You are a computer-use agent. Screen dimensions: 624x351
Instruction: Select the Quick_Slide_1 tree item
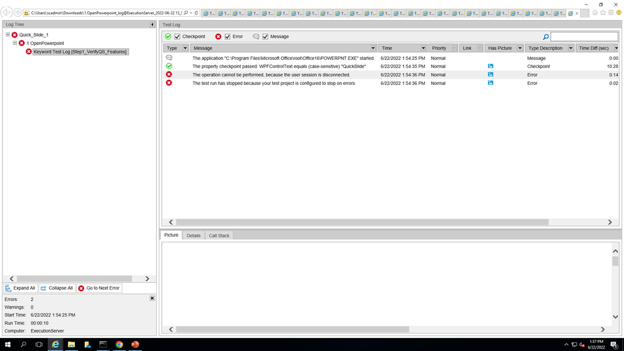click(34, 35)
